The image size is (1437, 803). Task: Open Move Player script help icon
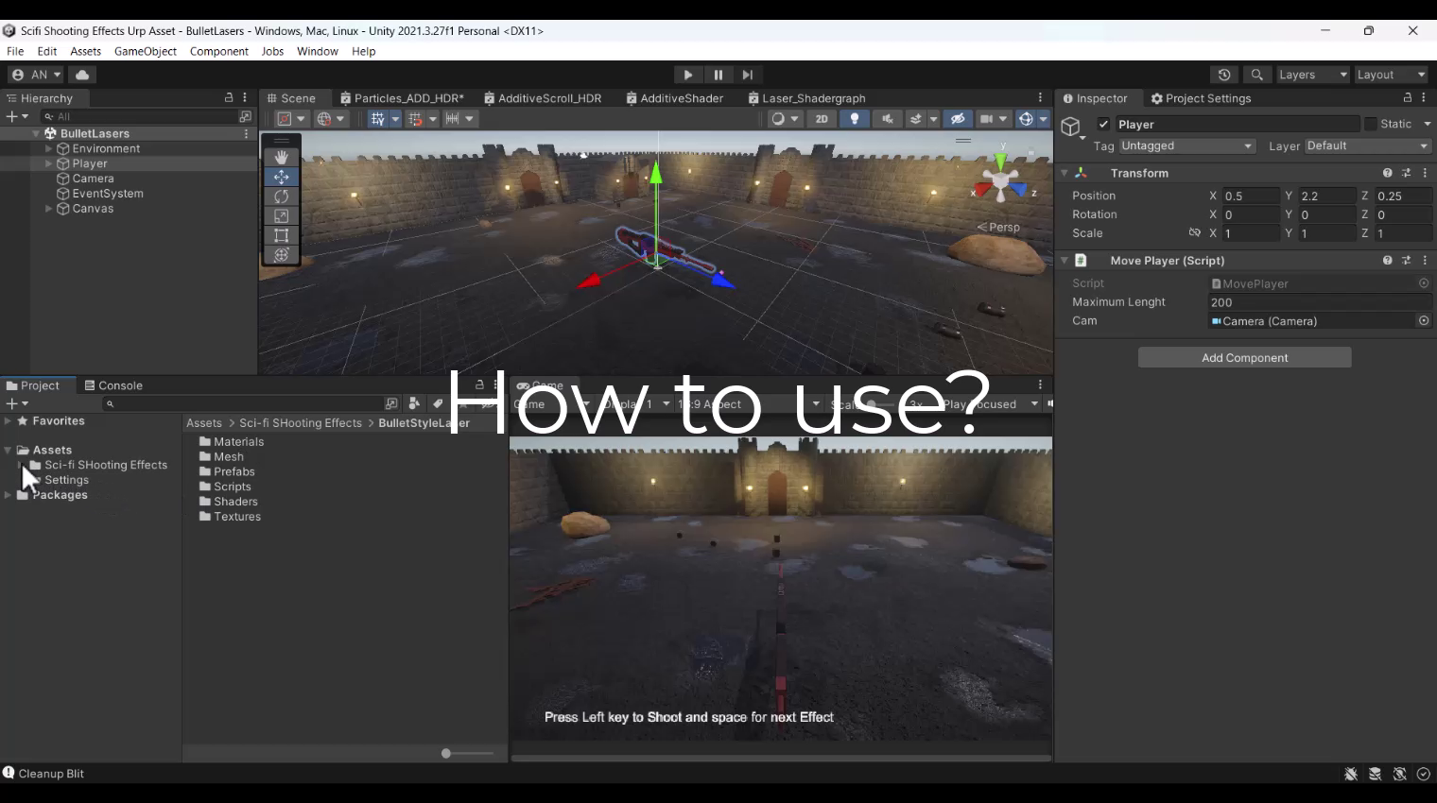pos(1387,261)
